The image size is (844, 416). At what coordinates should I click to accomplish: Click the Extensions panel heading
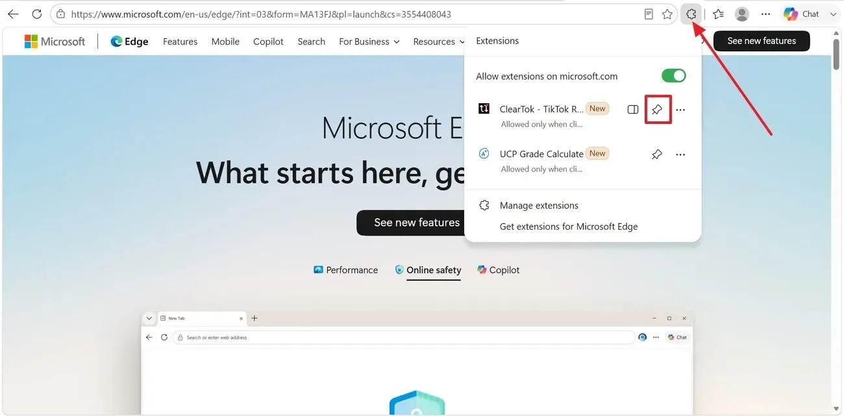click(x=497, y=40)
